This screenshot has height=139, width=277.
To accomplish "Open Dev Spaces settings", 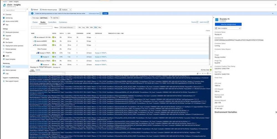I will coord(9,42).
